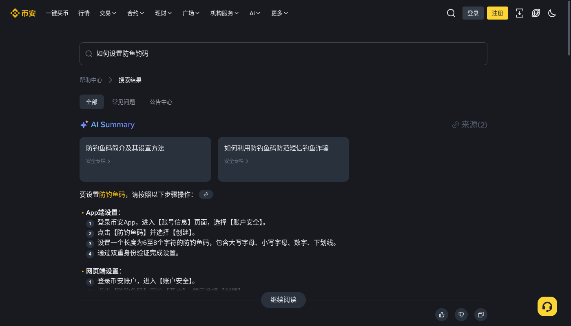Click 安全专栏 under the second source card

point(237,161)
